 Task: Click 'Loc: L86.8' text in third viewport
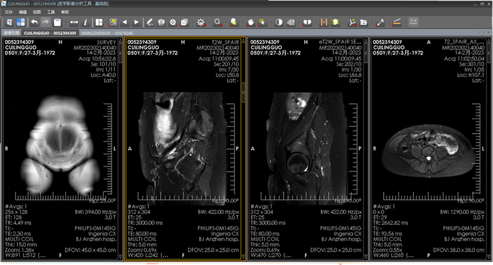point(350,75)
